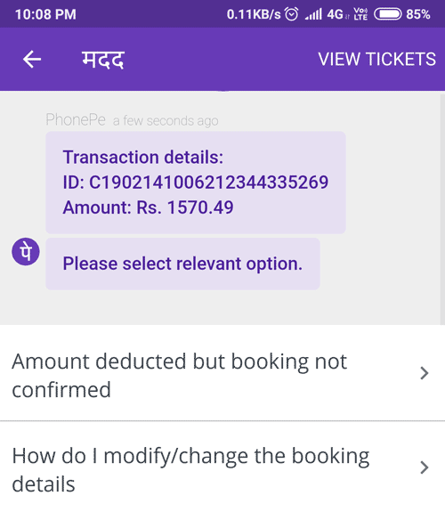Tap the PhonePe avatar icon
445x512 pixels.
26,251
